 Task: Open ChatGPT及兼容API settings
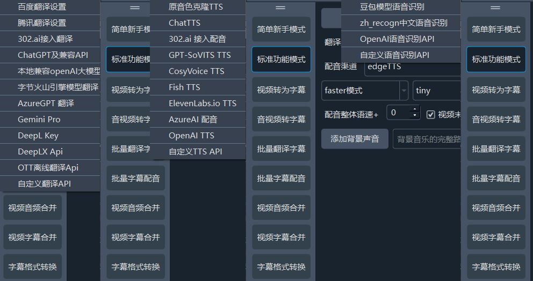click(53, 55)
